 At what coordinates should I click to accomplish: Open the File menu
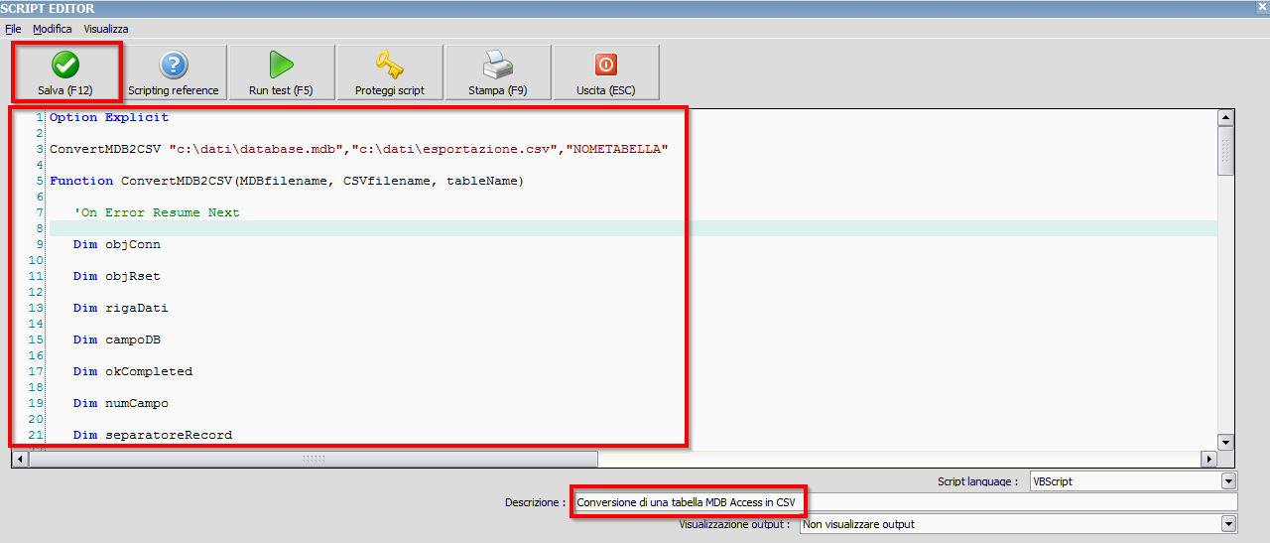click(13, 30)
